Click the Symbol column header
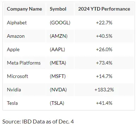Viewport: 136px width, 127px height. pyautogui.click(x=58, y=9)
